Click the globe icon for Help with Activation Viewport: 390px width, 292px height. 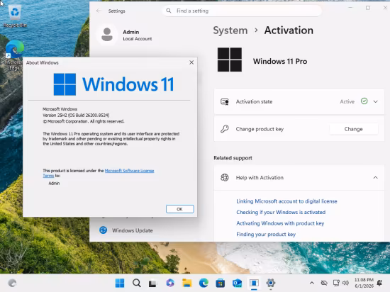(225, 177)
